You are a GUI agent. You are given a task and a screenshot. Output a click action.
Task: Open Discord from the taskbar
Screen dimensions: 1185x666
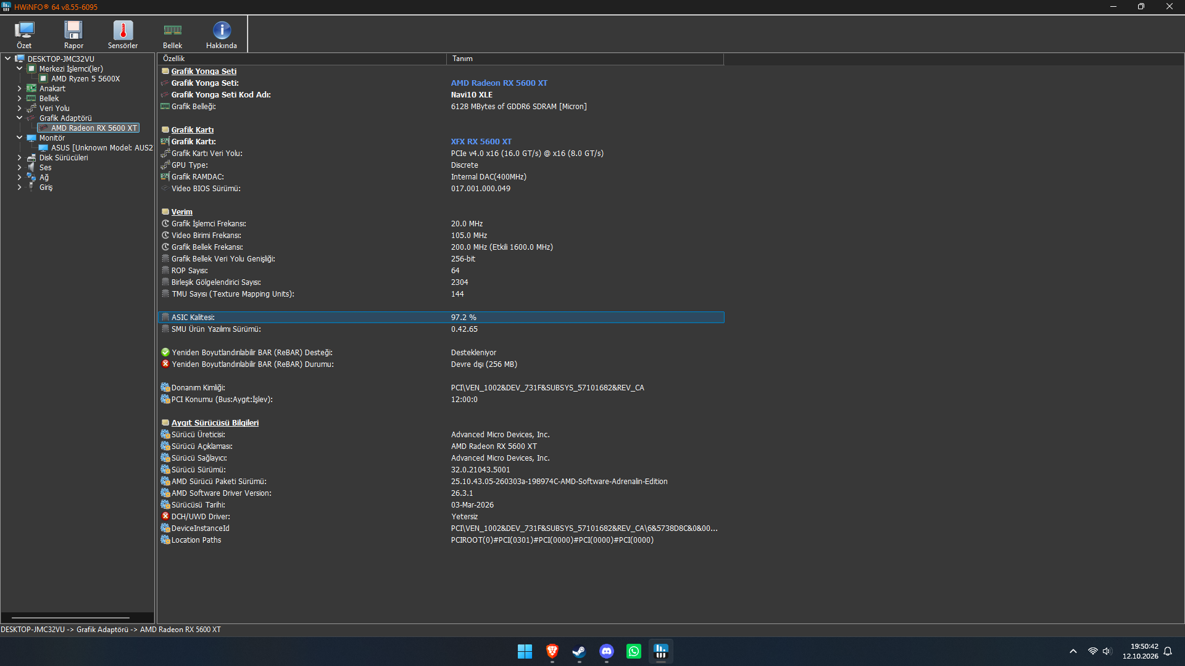click(607, 651)
